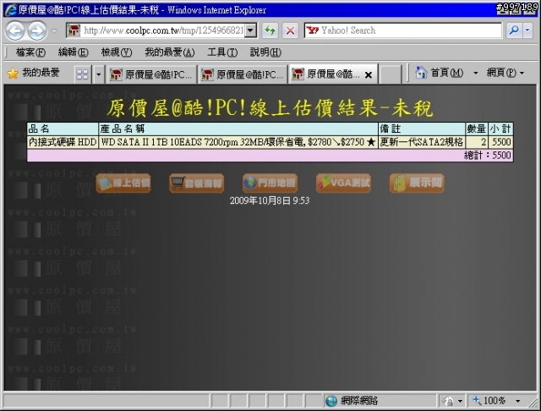The height and width of the screenshot is (411, 541).
Task: Click the browser Back arrow button
Action: [x=15, y=30]
